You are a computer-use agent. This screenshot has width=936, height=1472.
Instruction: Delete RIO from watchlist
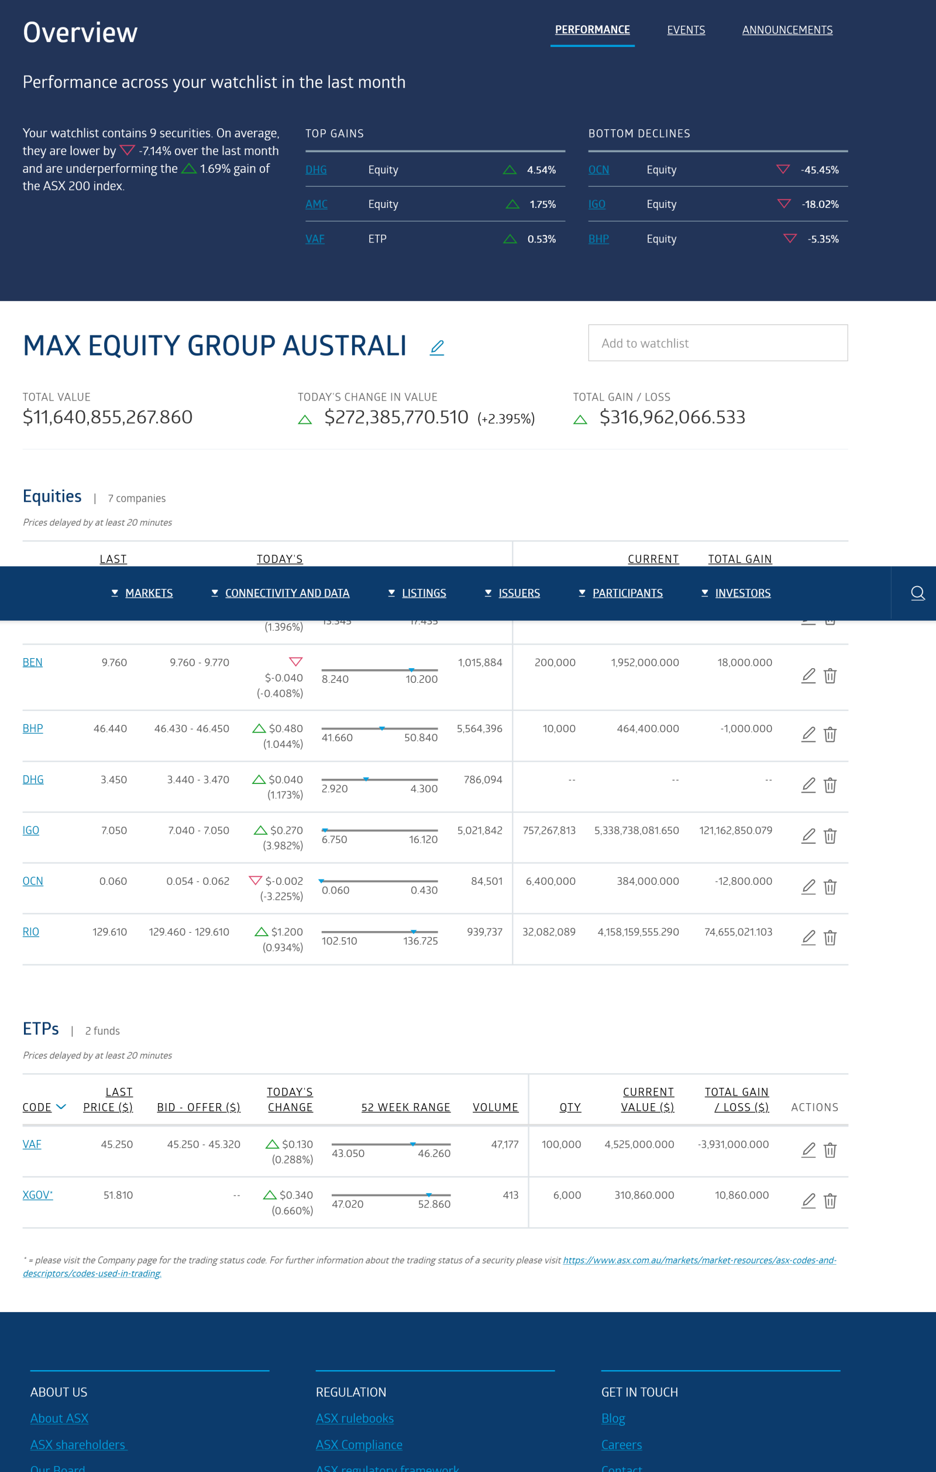pos(830,937)
